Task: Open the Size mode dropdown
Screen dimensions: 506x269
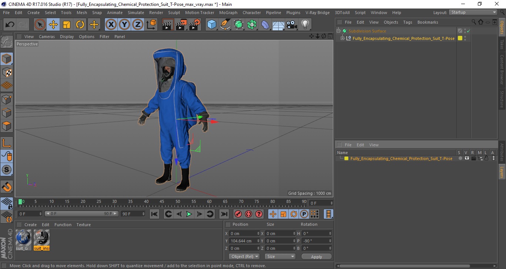Action: 280,256
